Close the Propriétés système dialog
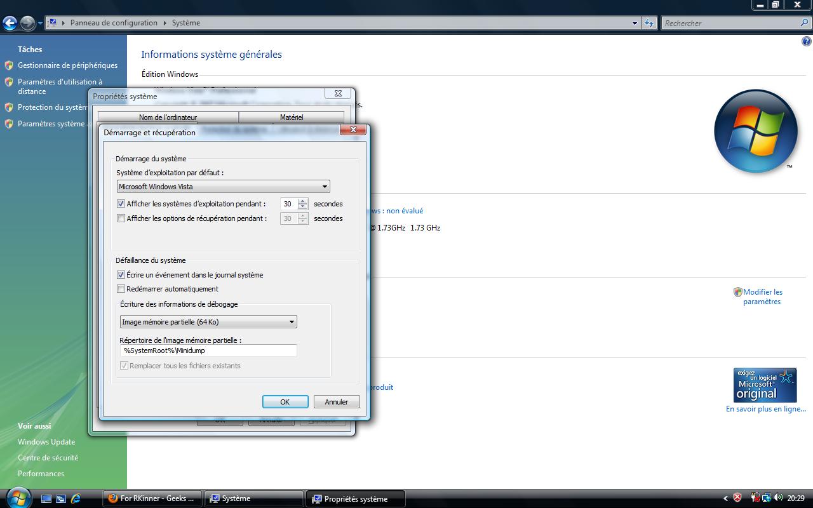Viewport: 813px width, 508px height. tap(338, 93)
